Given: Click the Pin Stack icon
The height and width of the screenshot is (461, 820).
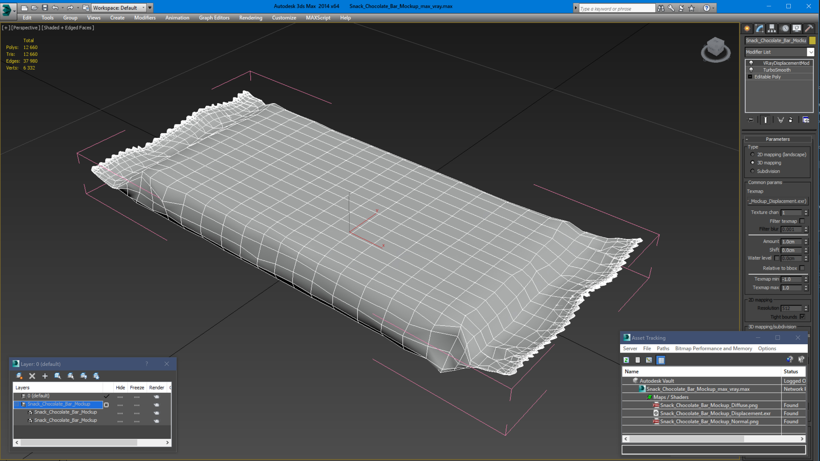Looking at the screenshot, I should tap(750, 120).
